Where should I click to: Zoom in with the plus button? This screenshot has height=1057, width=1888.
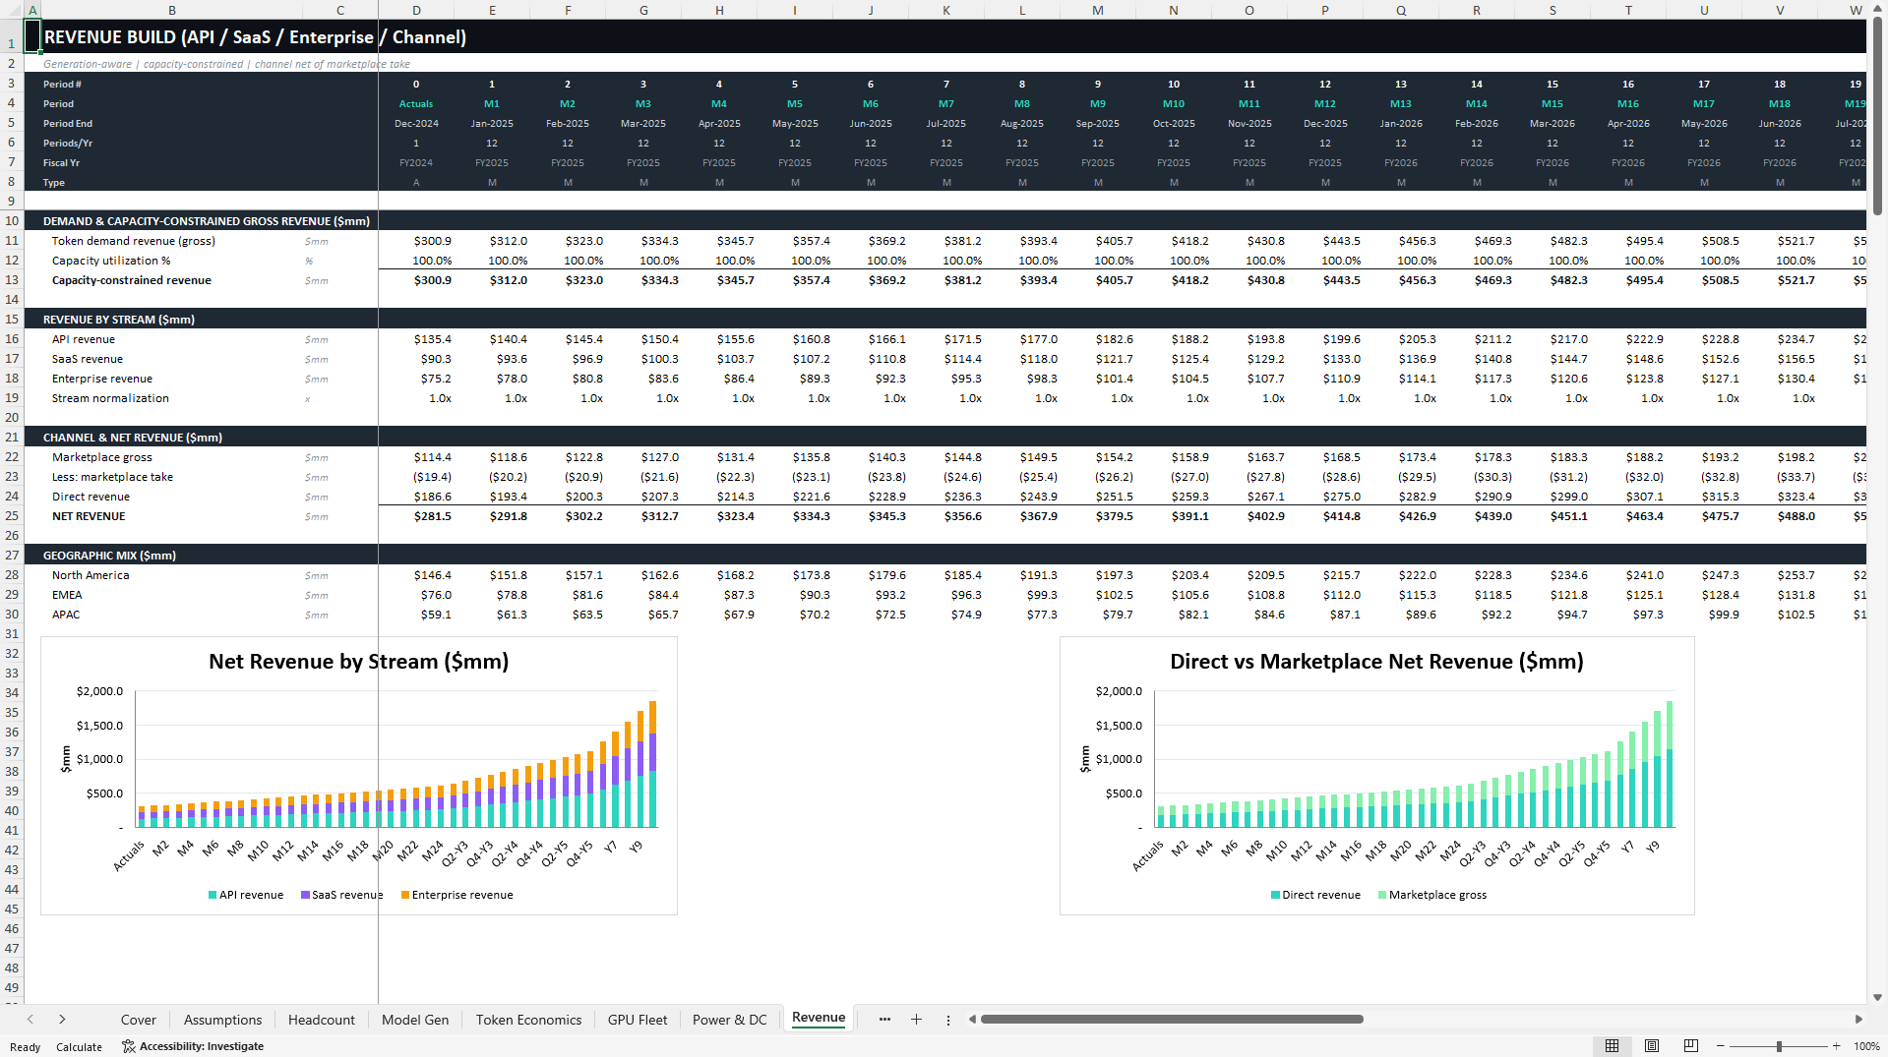pyautogui.click(x=1836, y=1046)
